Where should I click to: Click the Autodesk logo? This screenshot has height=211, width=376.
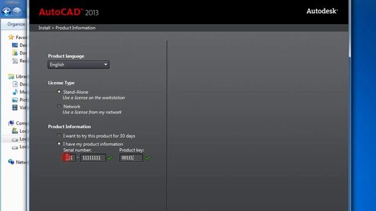(x=322, y=11)
